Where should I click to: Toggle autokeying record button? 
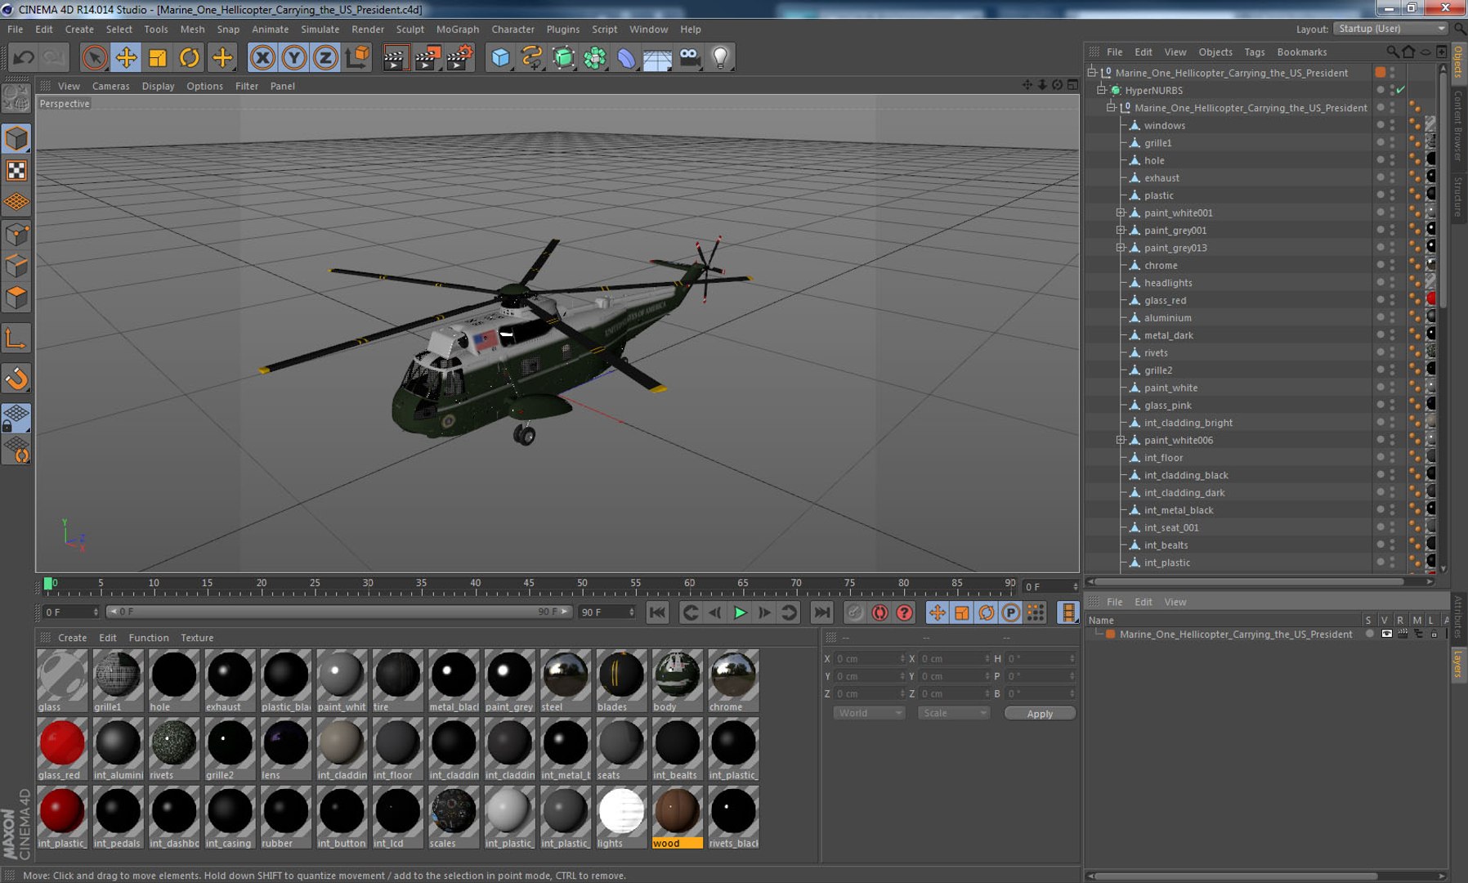coord(879,612)
